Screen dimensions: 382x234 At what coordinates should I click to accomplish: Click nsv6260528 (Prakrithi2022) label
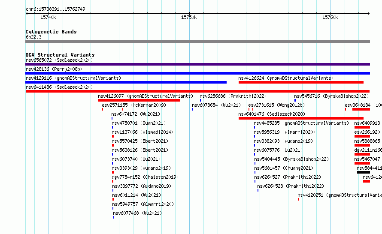click(x=291, y=186)
